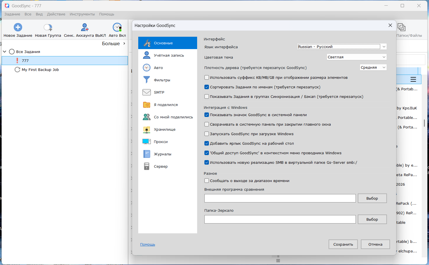Open the Помощь link in settings
Viewport: 429px width, 265px height.
coord(147,244)
